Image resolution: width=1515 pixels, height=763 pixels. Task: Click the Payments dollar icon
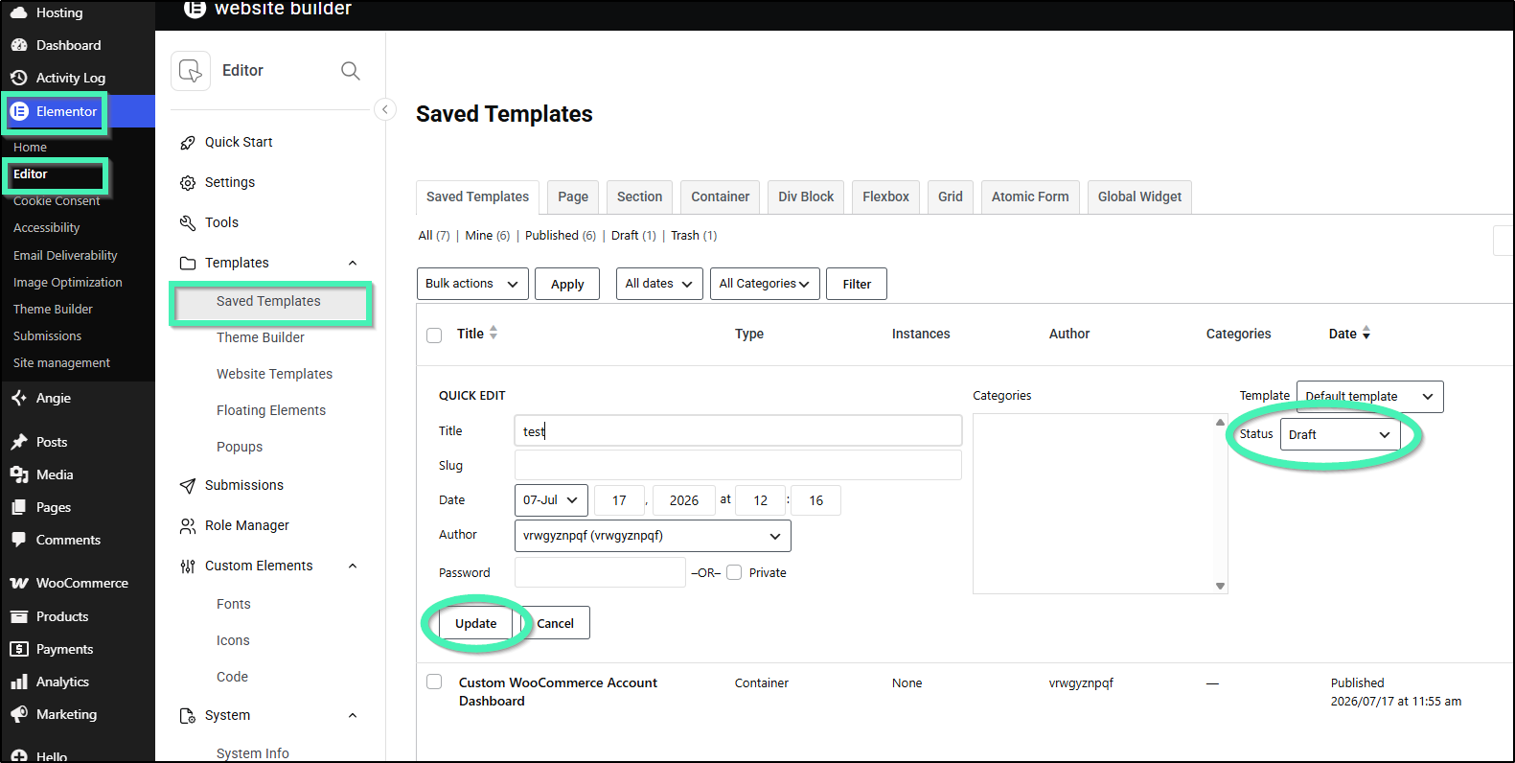(18, 649)
